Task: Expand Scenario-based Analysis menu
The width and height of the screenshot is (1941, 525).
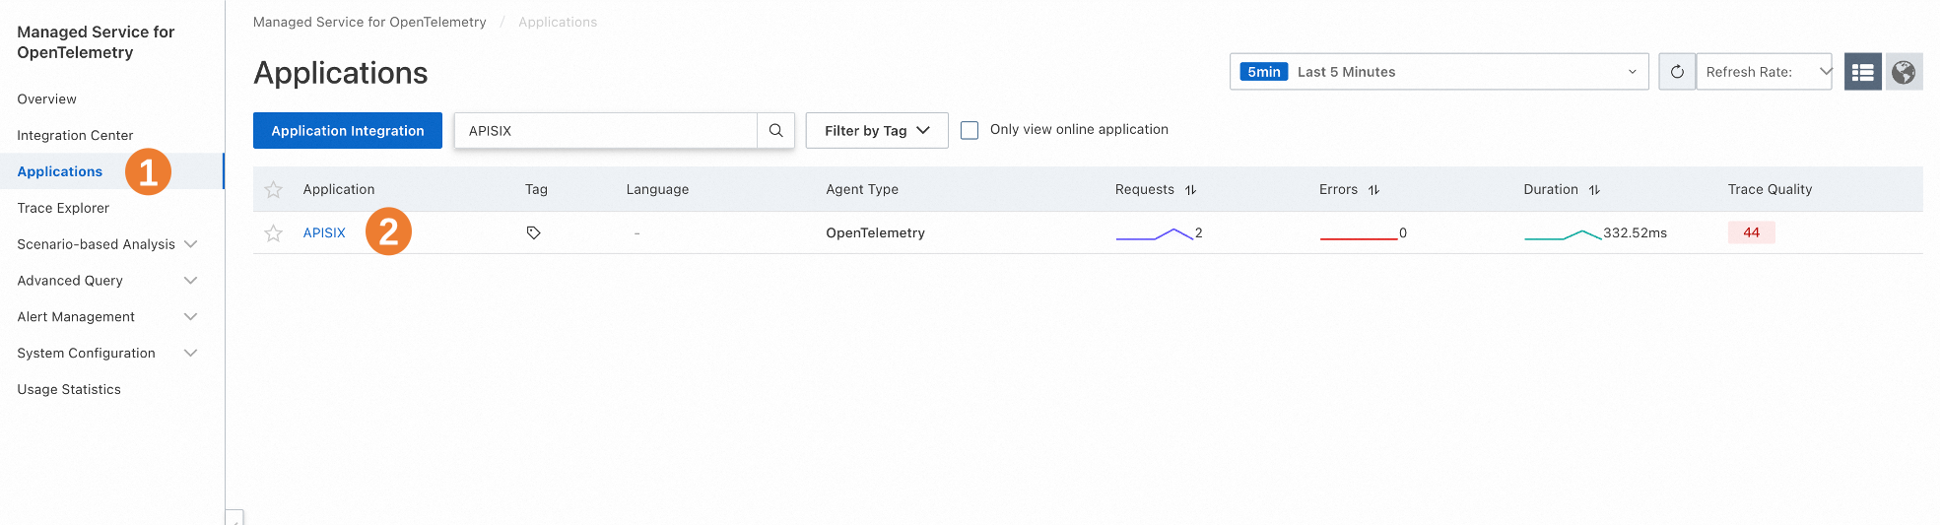Action: click(x=106, y=244)
